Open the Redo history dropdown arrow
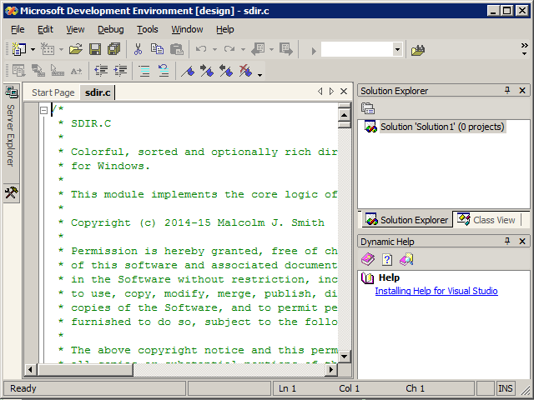 (243, 50)
